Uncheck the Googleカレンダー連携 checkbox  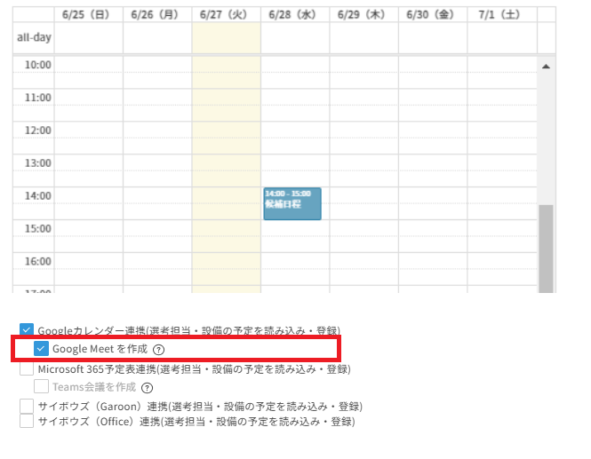[27, 330]
